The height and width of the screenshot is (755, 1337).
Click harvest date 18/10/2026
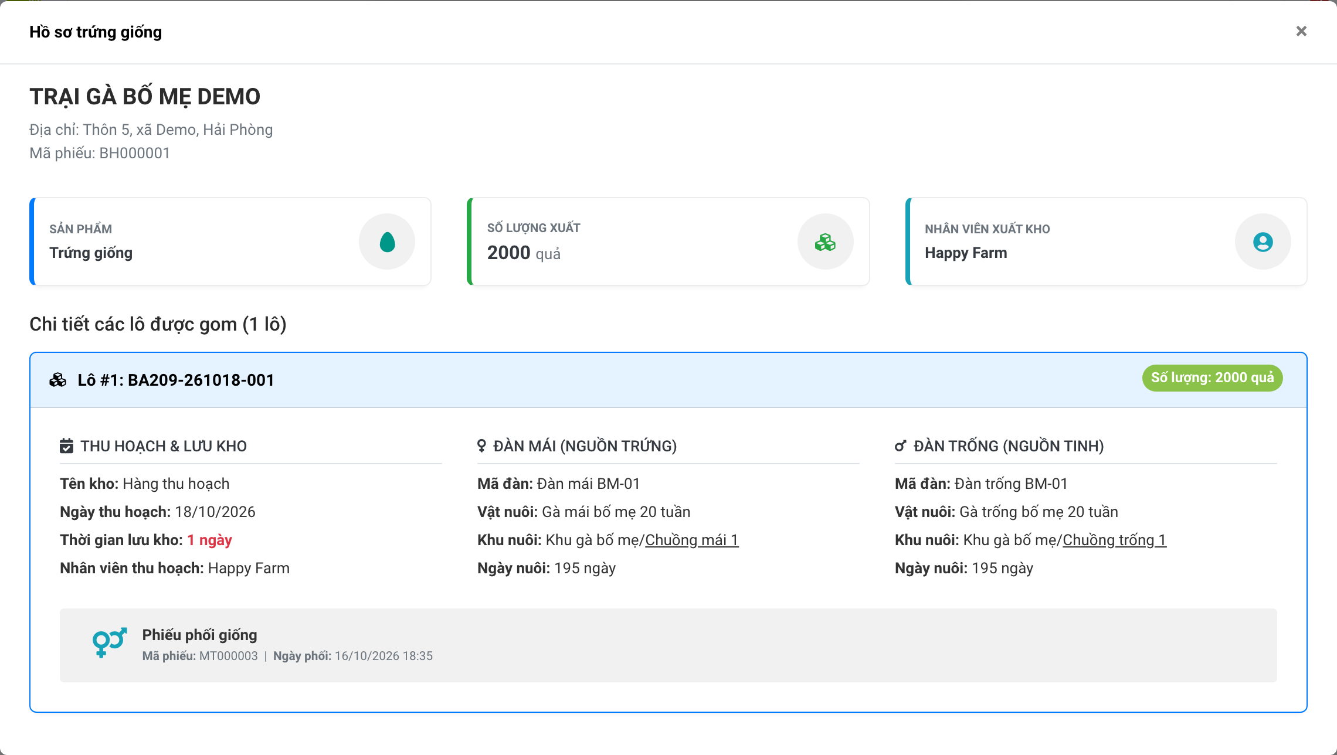click(215, 512)
